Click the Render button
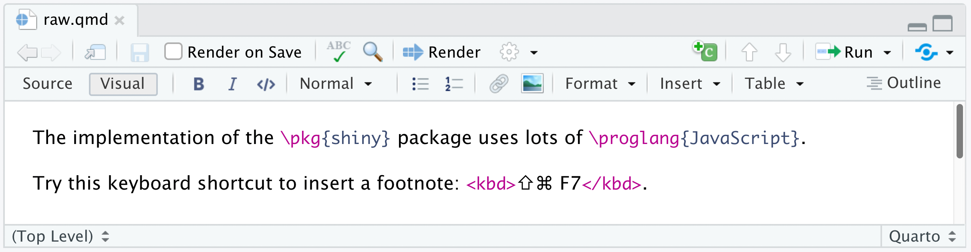The width and height of the screenshot is (971, 252). tap(441, 52)
